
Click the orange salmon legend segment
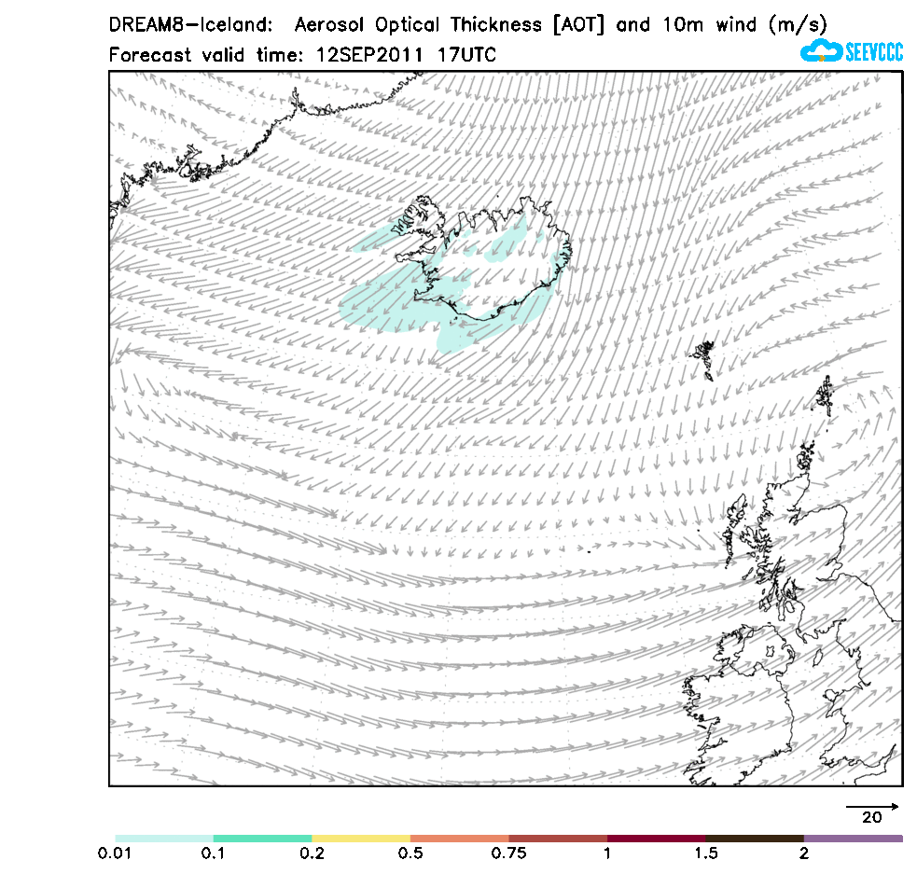click(459, 839)
